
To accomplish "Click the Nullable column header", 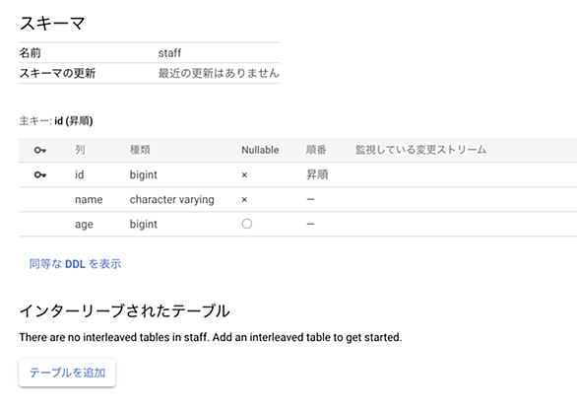I will [x=260, y=150].
